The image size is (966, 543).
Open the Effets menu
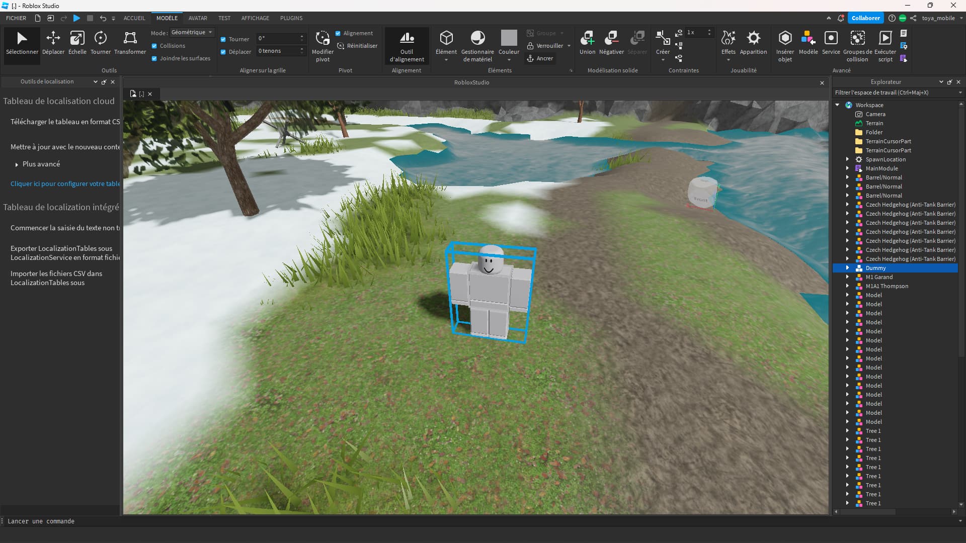(x=728, y=46)
